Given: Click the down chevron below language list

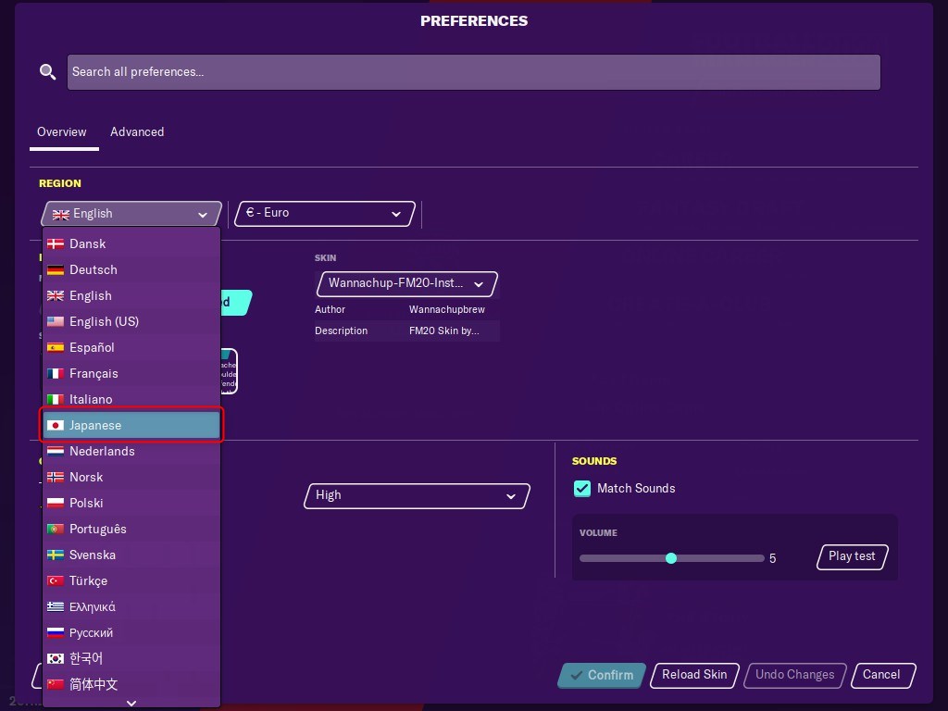Looking at the screenshot, I should click(x=131, y=704).
